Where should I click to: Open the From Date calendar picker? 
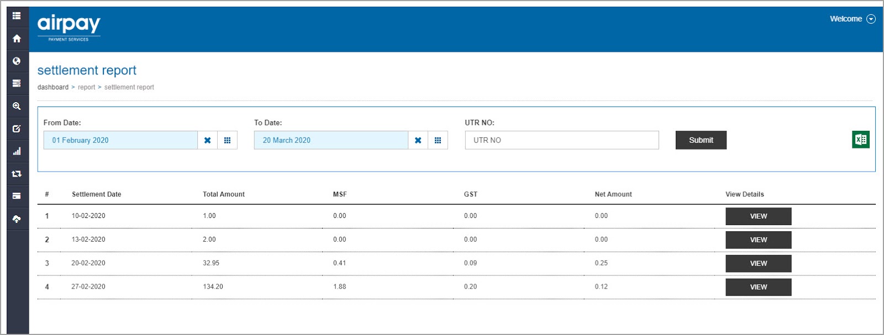point(227,140)
